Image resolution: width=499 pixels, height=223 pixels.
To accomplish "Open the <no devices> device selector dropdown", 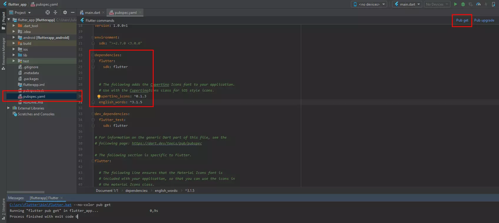I will (369, 4).
